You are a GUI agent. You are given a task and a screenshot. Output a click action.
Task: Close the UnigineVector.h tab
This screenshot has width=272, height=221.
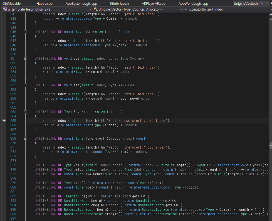(268, 4)
